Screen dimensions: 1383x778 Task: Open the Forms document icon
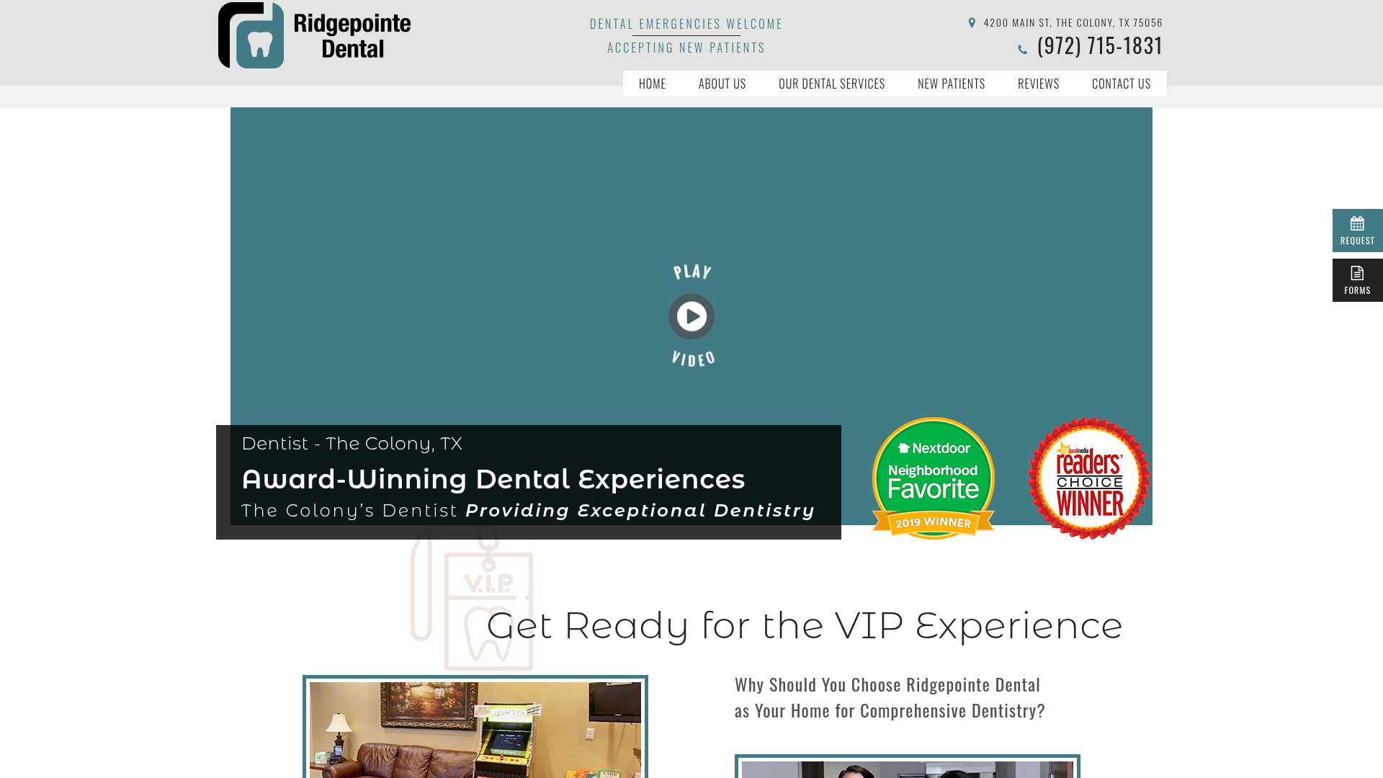pos(1357,273)
